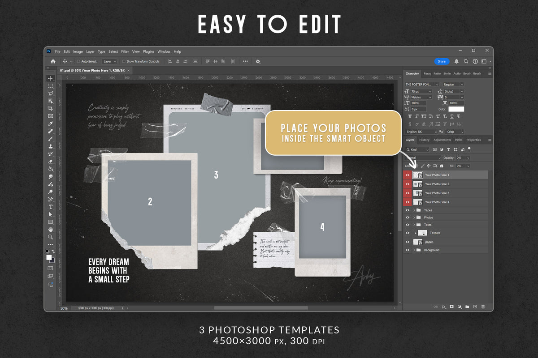Viewport: 538px width, 358px height.
Task: Select the Eyedropper tool
Action: [x=51, y=124]
